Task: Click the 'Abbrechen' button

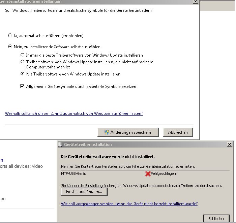Action: [178, 132]
